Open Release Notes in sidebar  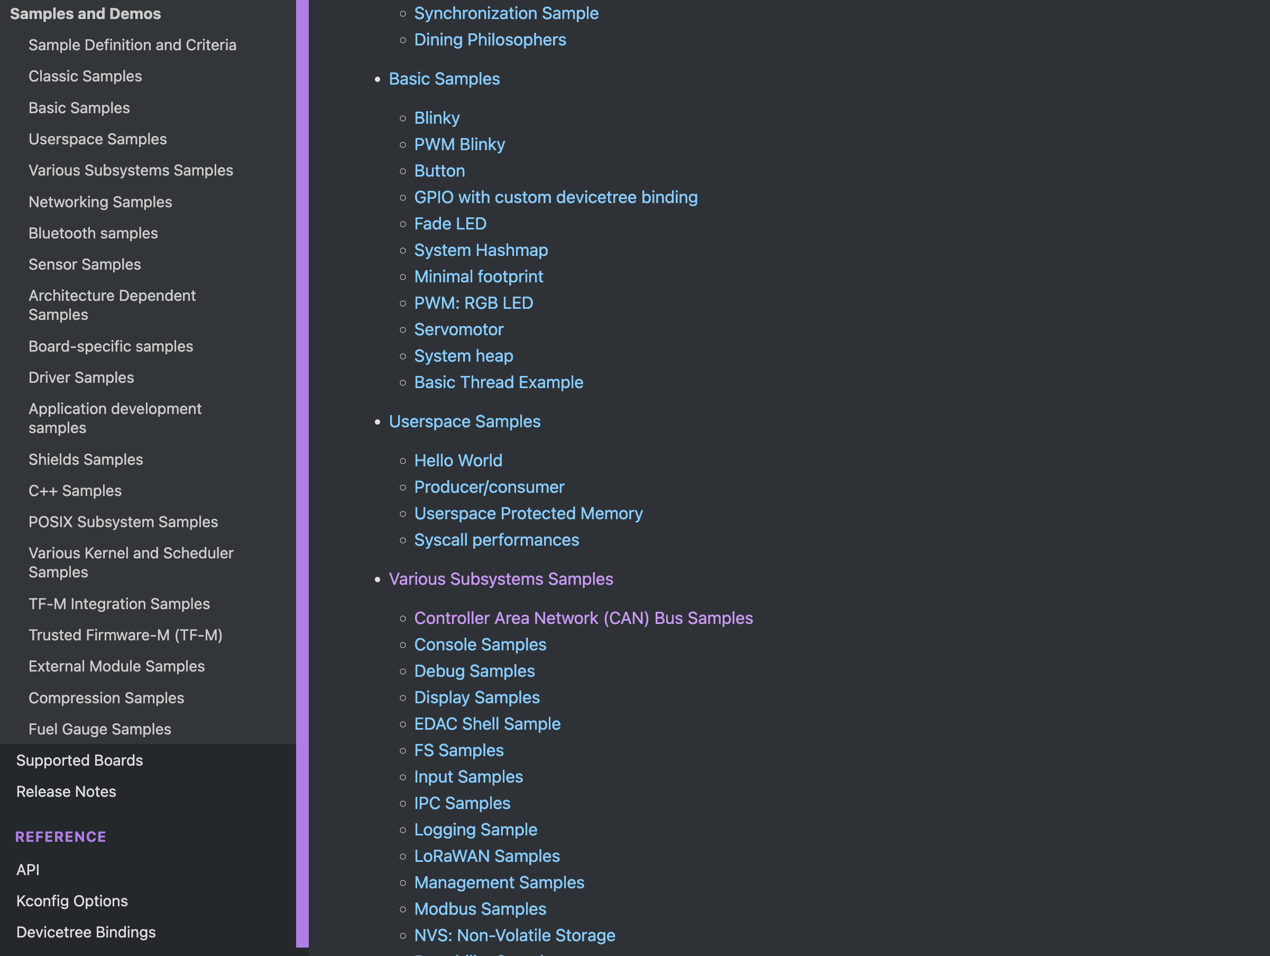coord(66,792)
